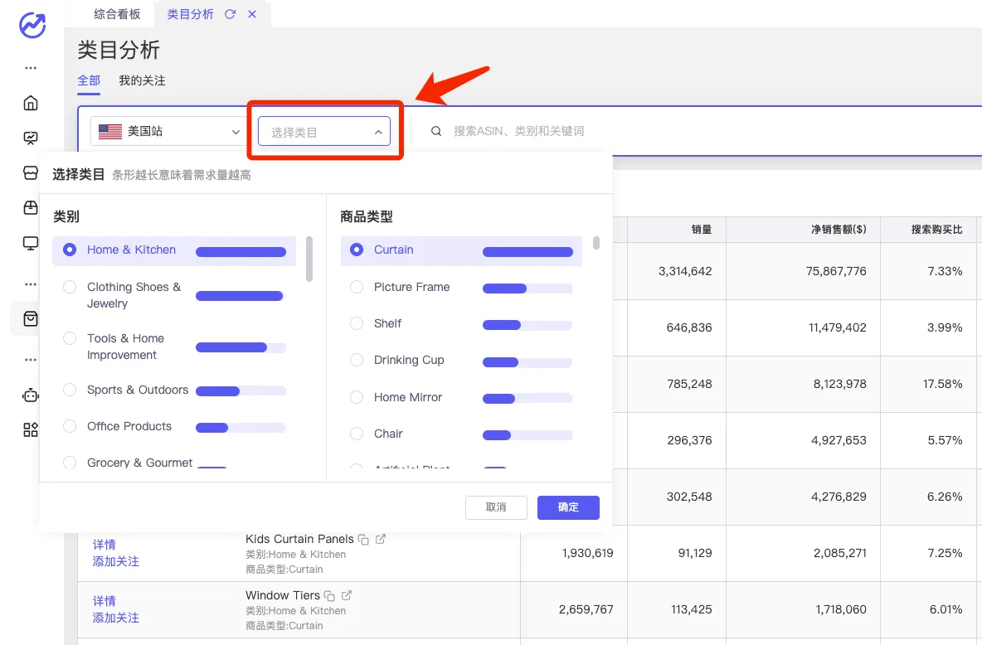The height and width of the screenshot is (645, 982).
Task: Switch to the 综合看板 tab
Action: coord(117,14)
